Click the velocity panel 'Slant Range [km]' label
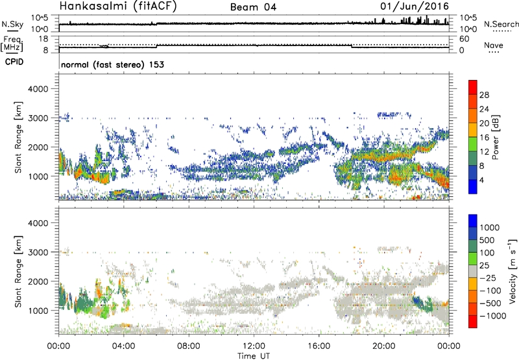The image size is (519, 360). (x=18, y=271)
